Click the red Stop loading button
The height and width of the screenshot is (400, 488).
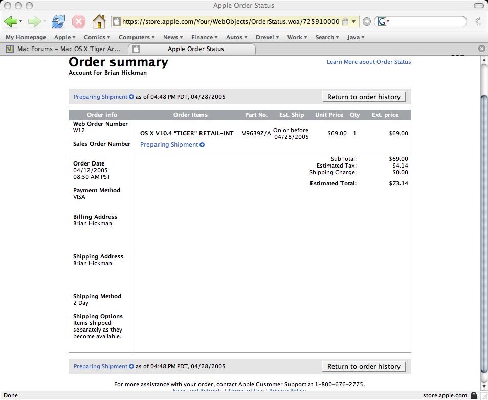coord(79,22)
